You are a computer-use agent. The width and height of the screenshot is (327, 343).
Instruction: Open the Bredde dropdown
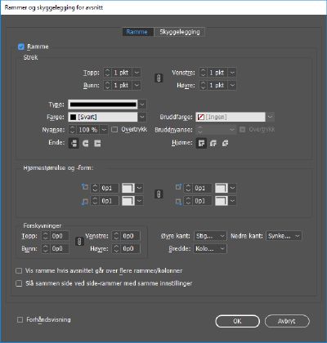click(210, 248)
